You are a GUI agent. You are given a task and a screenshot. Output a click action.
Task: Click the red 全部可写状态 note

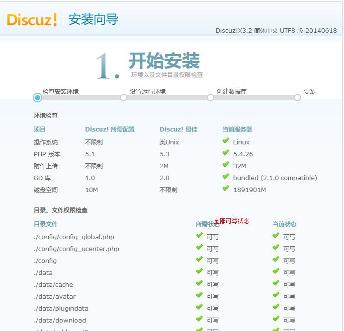pos(232,221)
